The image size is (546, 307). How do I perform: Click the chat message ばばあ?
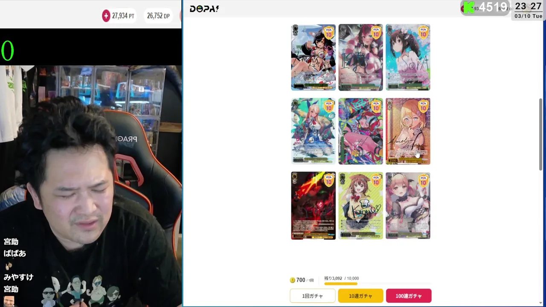(x=15, y=253)
